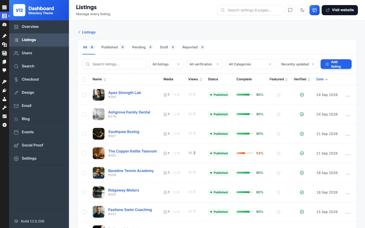Click the WordPress pin posts icon

tap(4, 36)
